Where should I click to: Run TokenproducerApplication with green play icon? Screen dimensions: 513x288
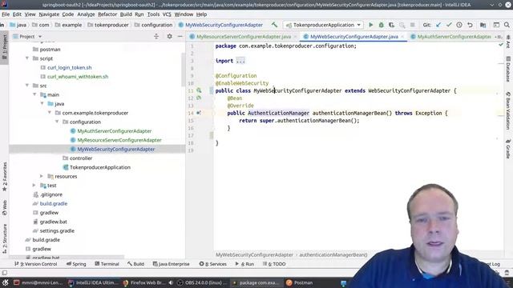pos(370,25)
